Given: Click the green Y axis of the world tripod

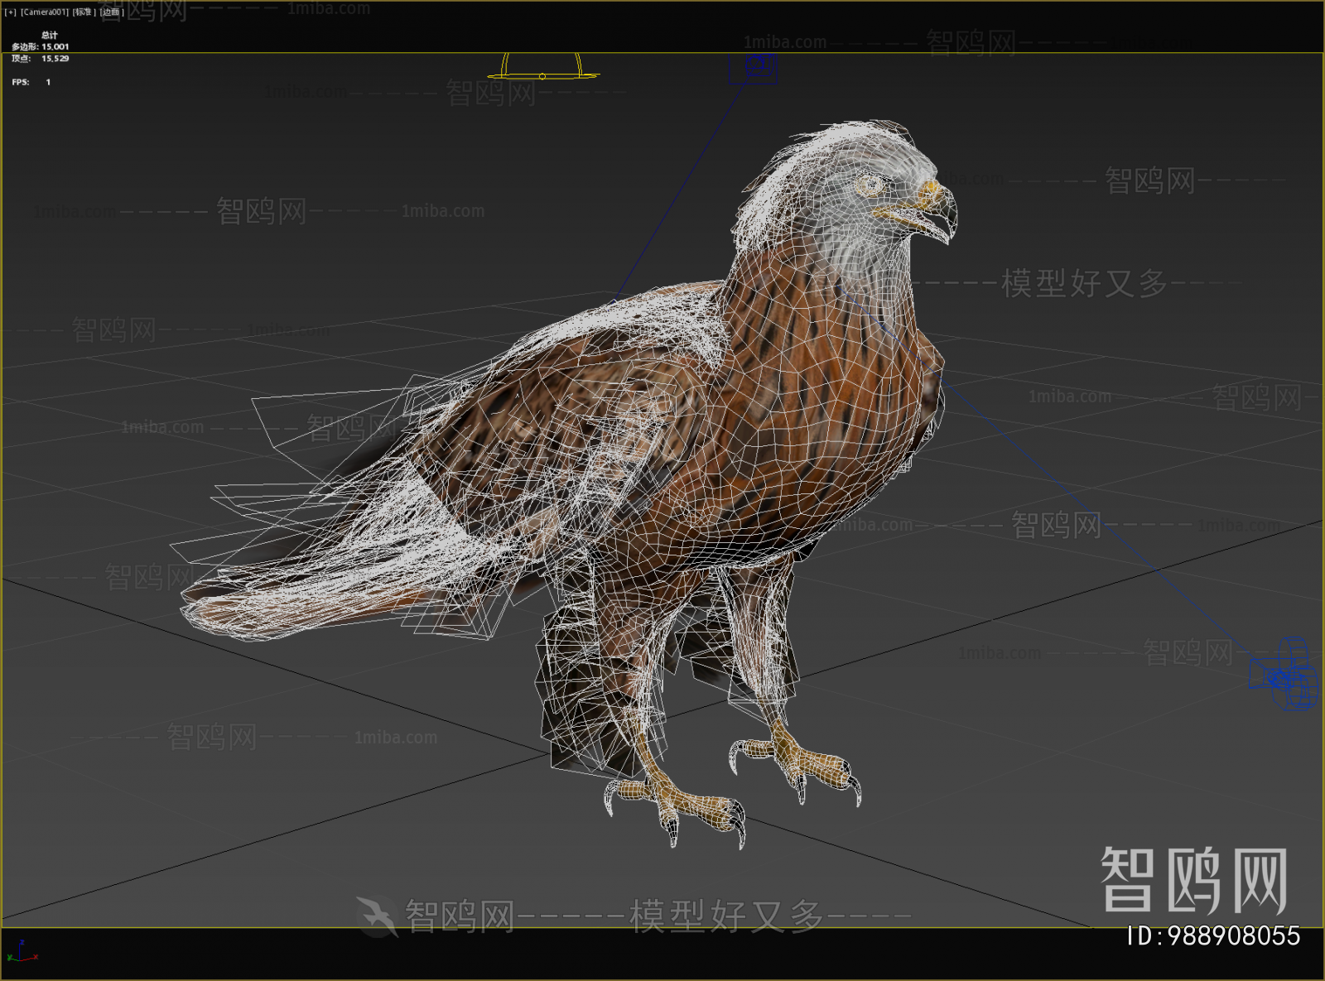Looking at the screenshot, I should 12,959.
